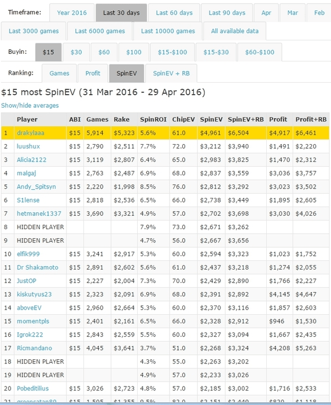Select the $30 buyin tab
Screen dimensions: 331x405
[x=76, y=52]
